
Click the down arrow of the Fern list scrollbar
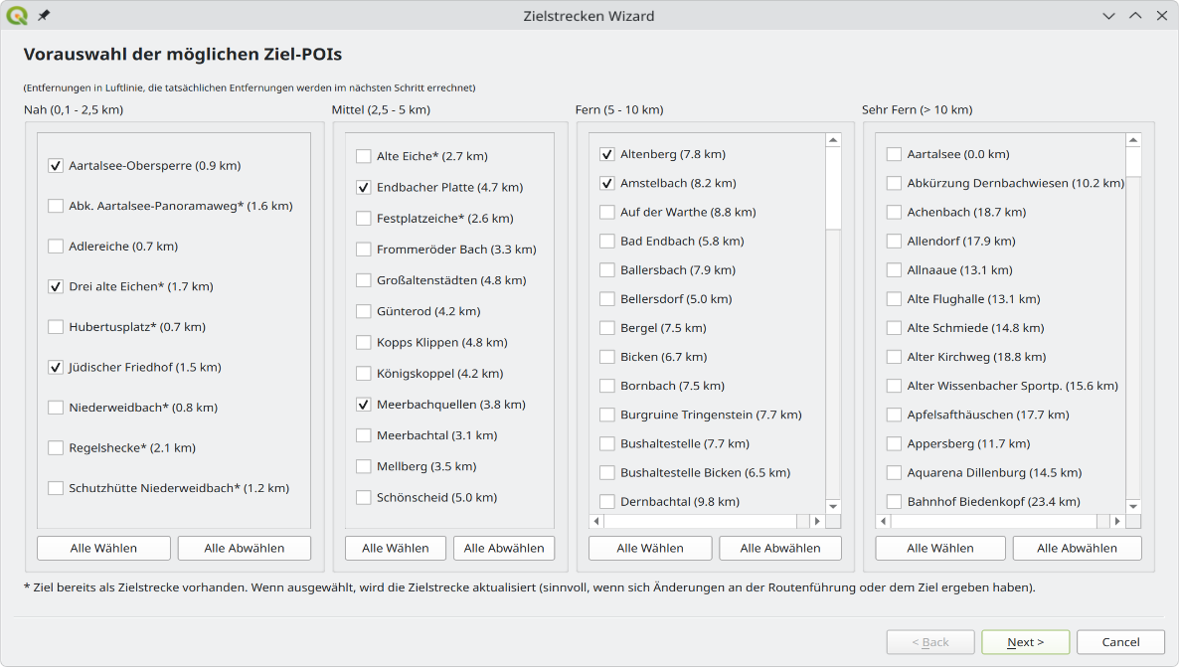[x=832, y=506]
